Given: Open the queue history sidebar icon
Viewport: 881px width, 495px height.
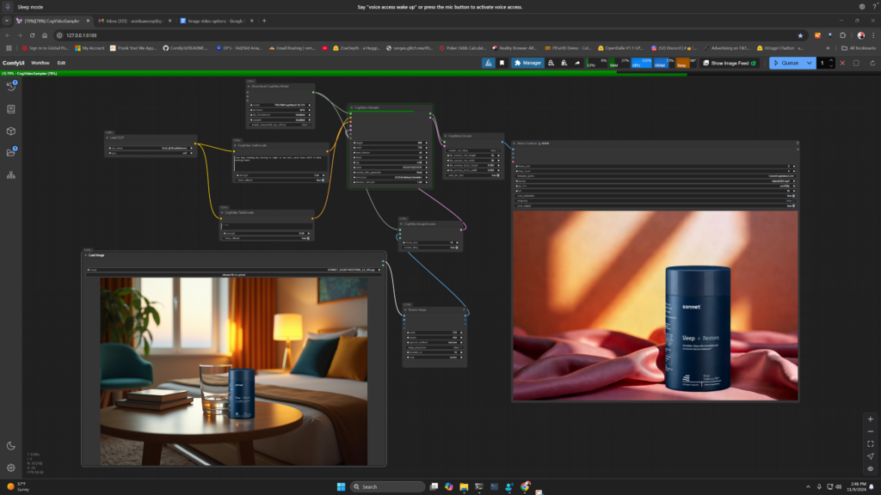Looking at the screenshot, I should 10,87.
